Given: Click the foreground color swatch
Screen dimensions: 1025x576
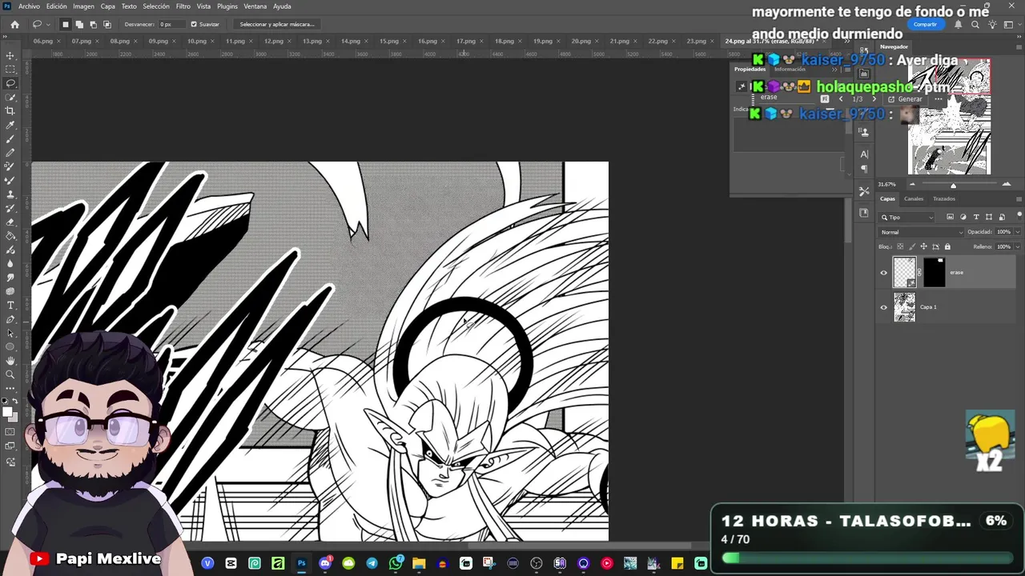Looking at the screenshot, I should coord(6,411).
